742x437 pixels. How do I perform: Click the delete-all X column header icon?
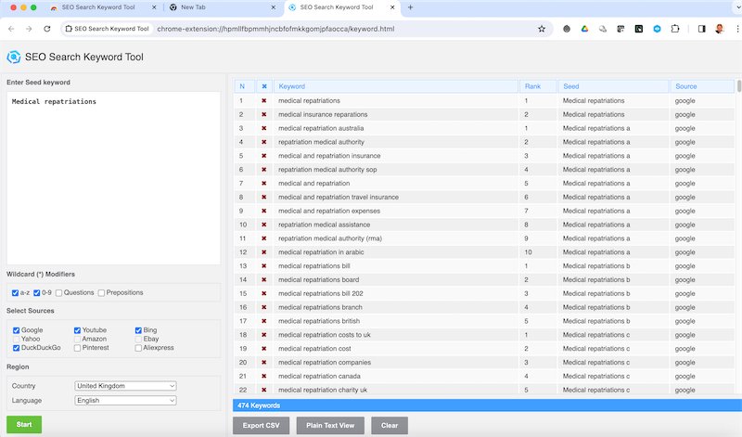pyautogui.click(x=264, y=86)
